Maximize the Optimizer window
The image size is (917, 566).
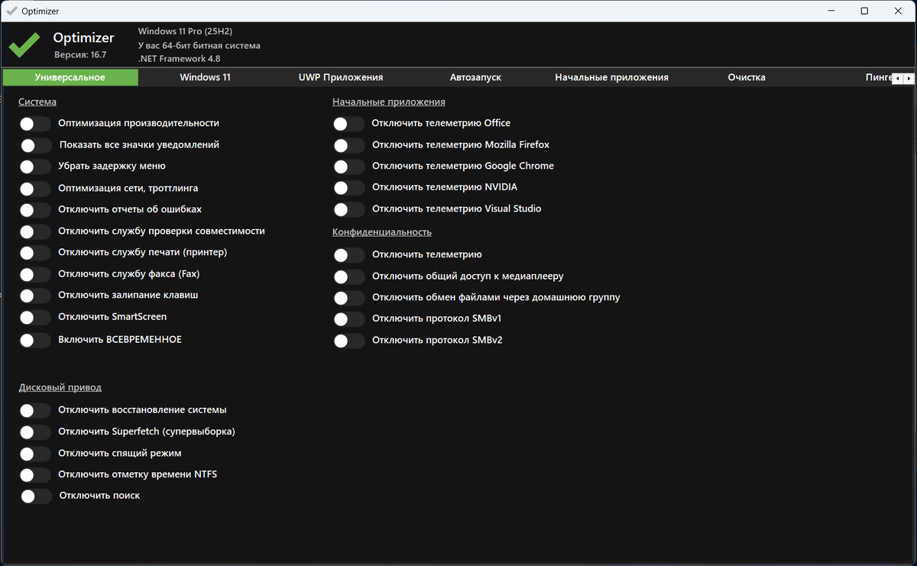[x=864, y=11]
